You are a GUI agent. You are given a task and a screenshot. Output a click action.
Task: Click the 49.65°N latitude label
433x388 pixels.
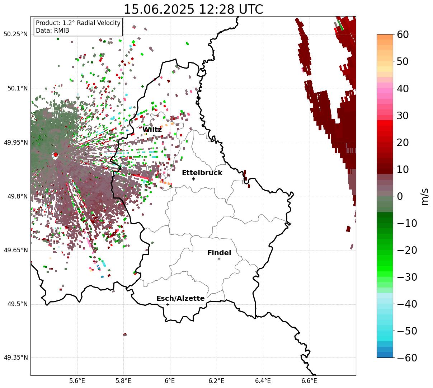(16, 250)
